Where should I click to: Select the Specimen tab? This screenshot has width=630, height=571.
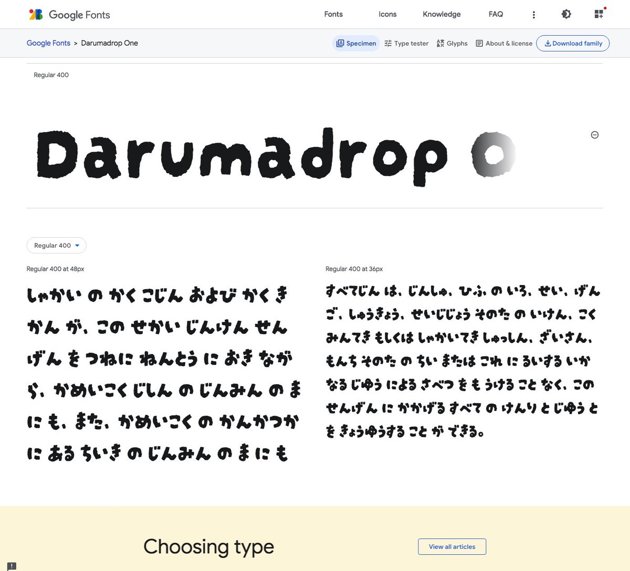tap(356, 44)
